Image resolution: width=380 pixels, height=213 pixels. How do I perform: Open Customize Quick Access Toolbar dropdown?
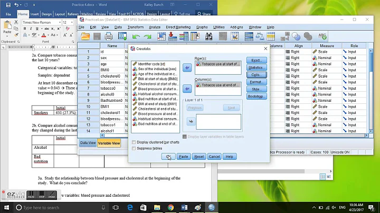(x=34, y=5)
